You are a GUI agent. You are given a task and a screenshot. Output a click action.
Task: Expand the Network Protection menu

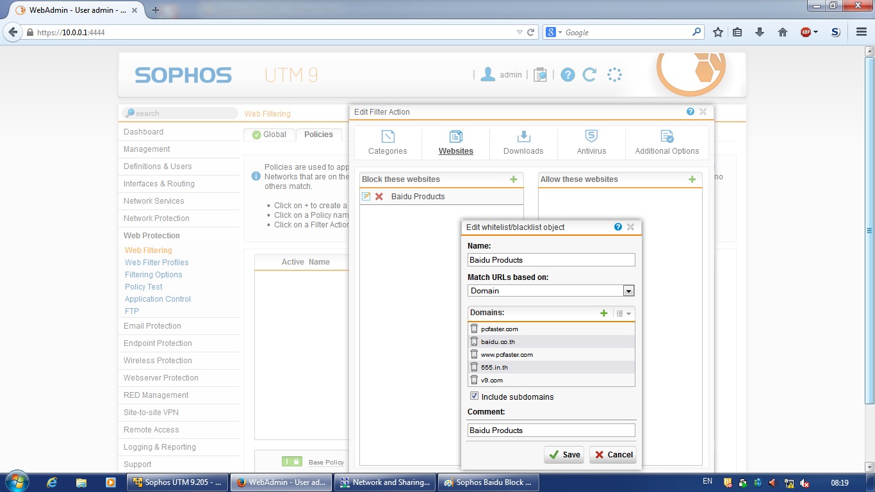pos(156,218)
